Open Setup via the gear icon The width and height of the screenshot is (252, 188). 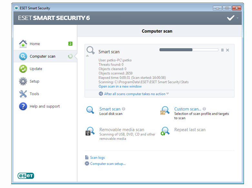[x=23, y=81]
